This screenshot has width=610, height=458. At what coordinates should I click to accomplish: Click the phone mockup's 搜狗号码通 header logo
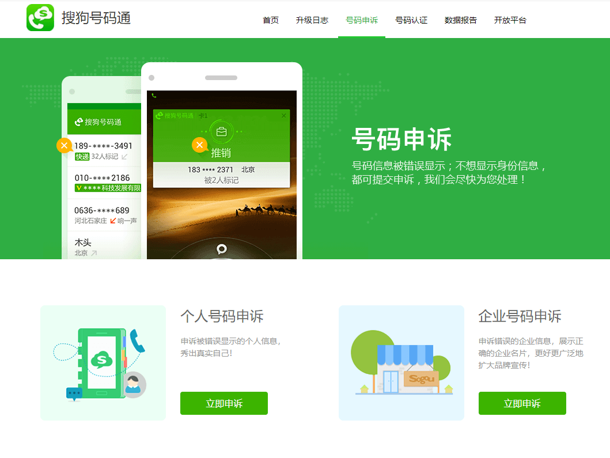[x=98, y=122]
